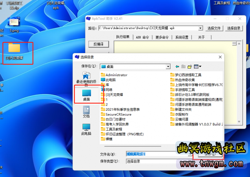Open Recent Items in the places bar
The image size is (250, 177).
click(x=86, y=79)
